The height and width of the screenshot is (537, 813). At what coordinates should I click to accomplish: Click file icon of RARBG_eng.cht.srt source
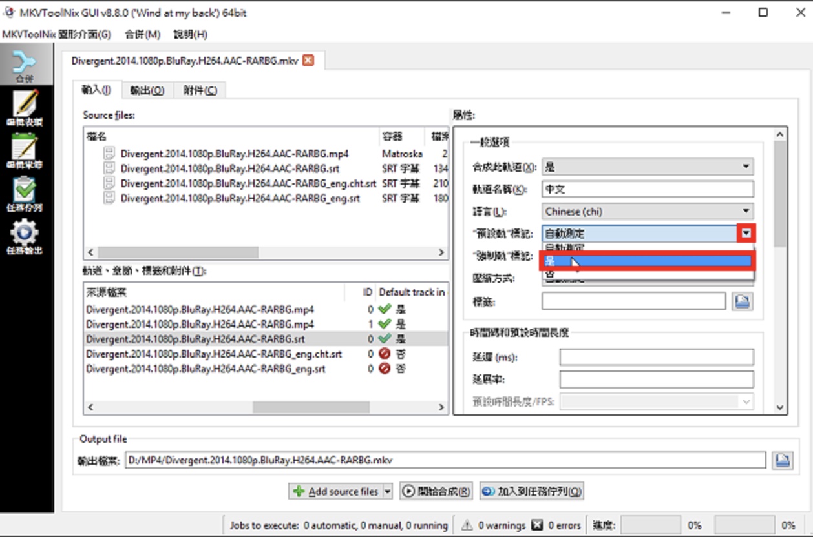pyautogui.click(x=110, y=183)
